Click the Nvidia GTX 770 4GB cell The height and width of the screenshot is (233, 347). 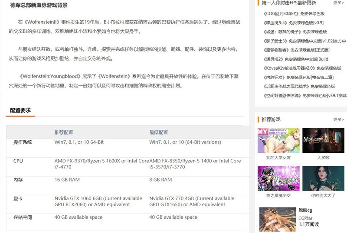click(x=192, y=201)
